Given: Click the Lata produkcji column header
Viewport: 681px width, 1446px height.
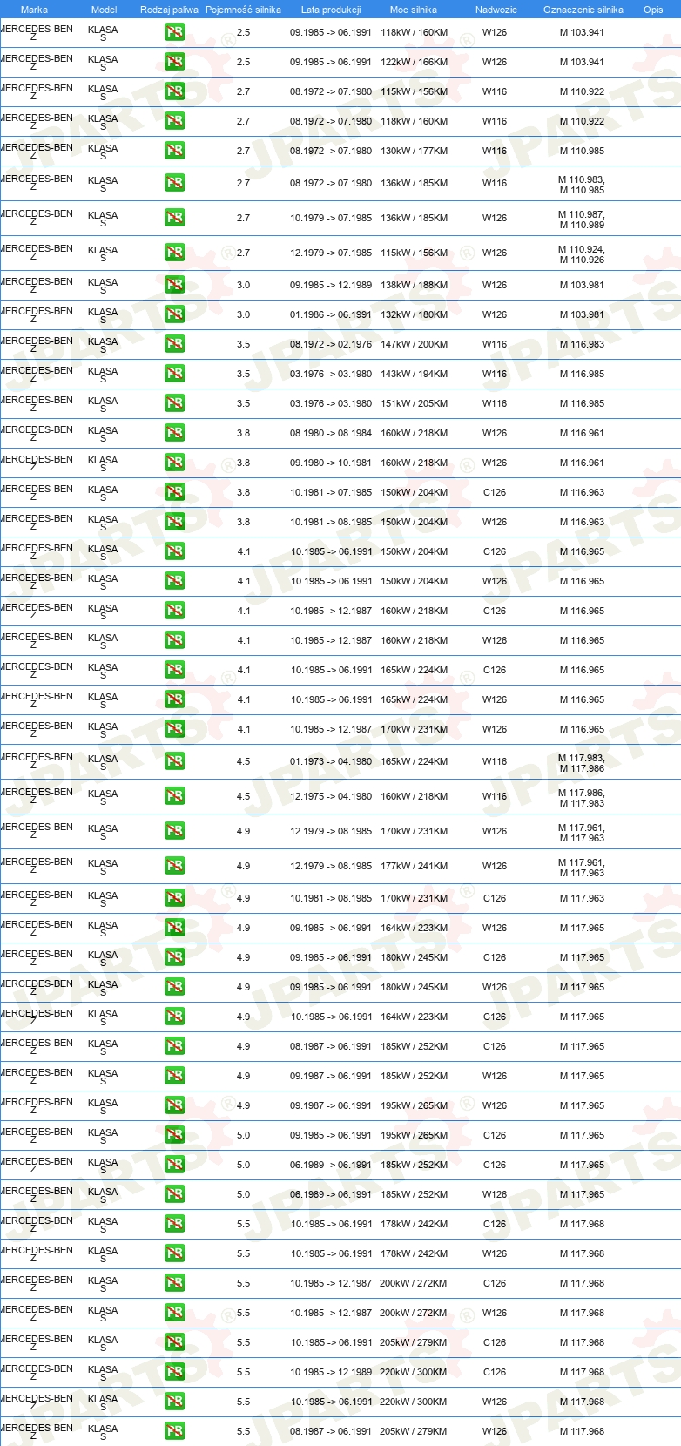Looking at the screenshot, I should pyautogui.click(x=331, y=10).
